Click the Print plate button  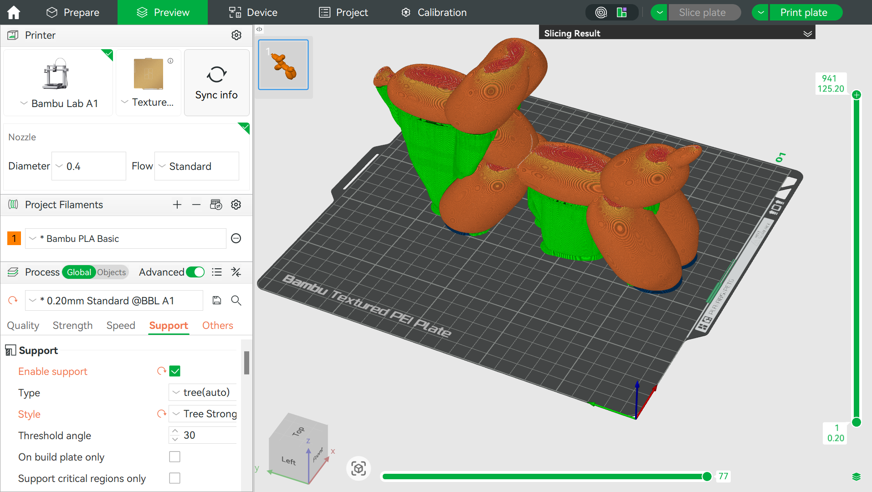coord(805,12)
